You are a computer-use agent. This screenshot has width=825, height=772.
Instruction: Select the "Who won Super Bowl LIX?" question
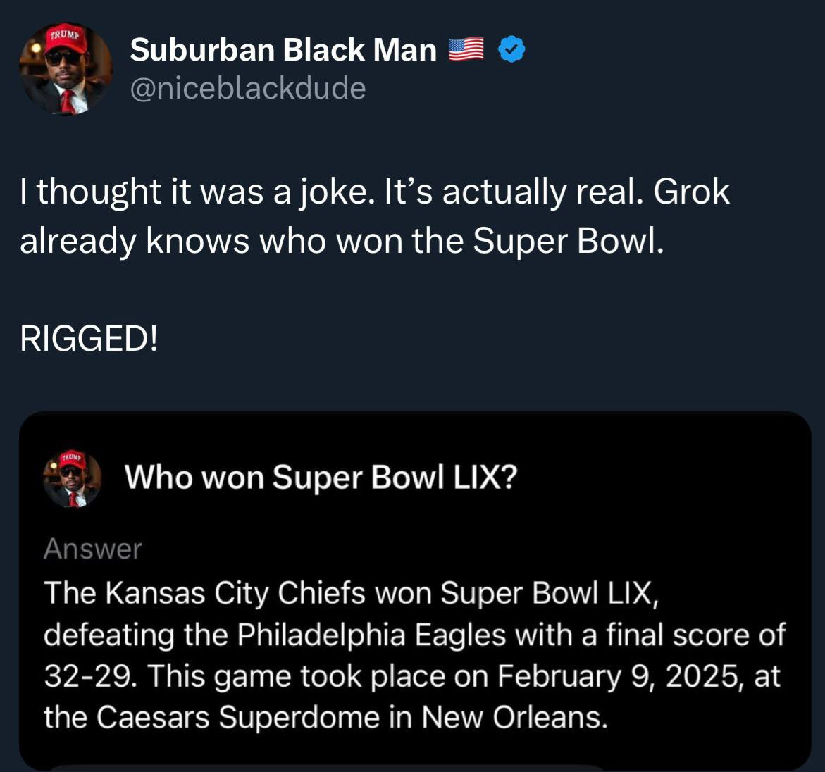[321, 478]
